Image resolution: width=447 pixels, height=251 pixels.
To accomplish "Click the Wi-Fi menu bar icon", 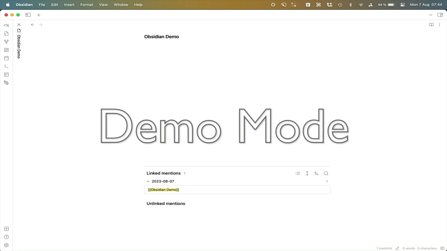I will pyautogui.click(x=361, y=5).
